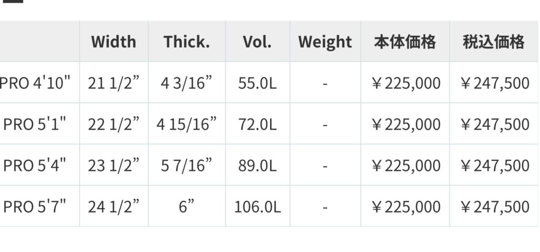Click the 24 1/2" width cell
The height and width of the screenshot is (252, 540).
tap(114, 207)
